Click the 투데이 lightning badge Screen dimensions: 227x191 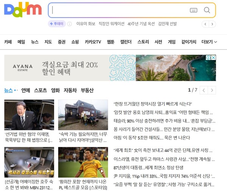point(57,24)
